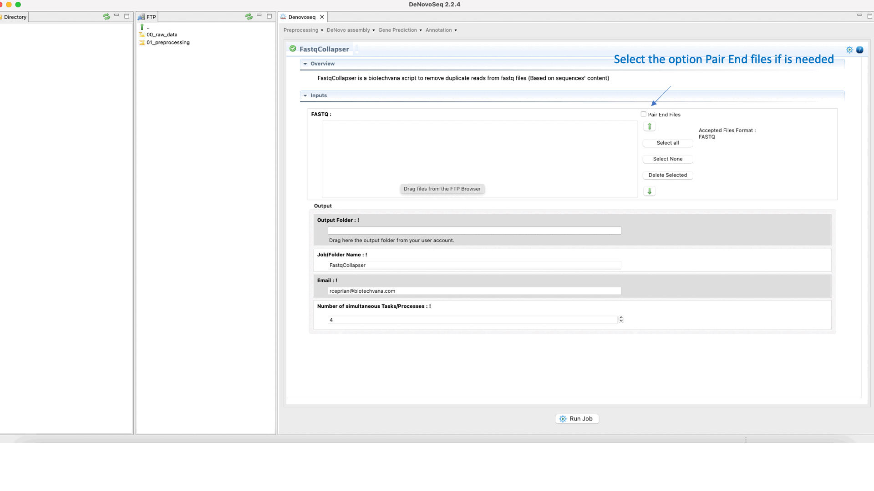The width and height of the screenshot is (874, 491).
Task: Click the Directory panel refresh icon
Action: point(106,16)
